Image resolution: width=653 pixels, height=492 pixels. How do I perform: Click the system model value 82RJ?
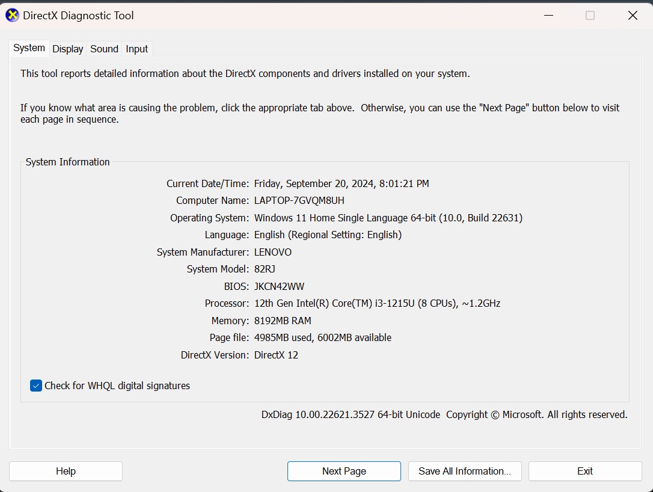tap(265, 269)
